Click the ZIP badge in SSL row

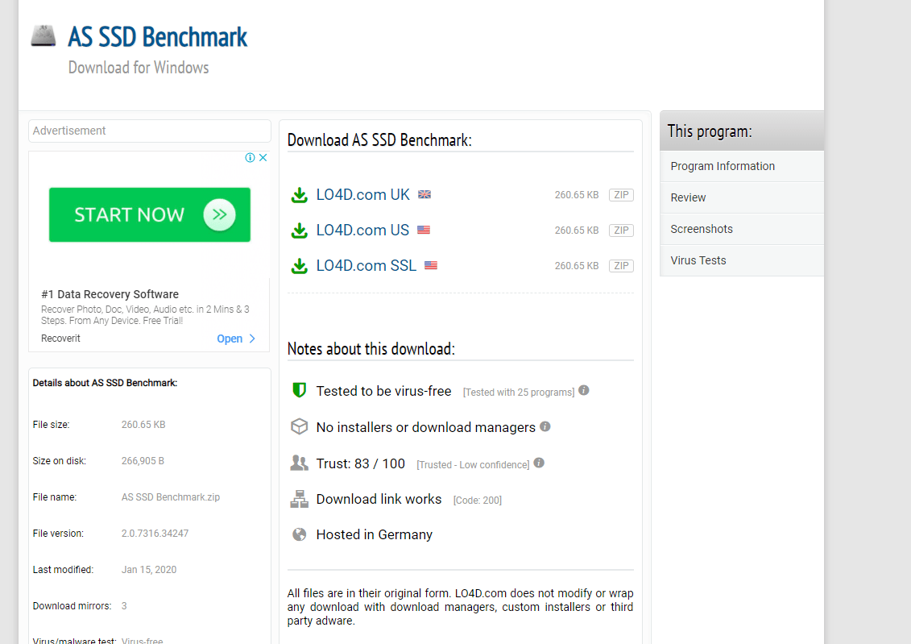[x=621, y=266]
